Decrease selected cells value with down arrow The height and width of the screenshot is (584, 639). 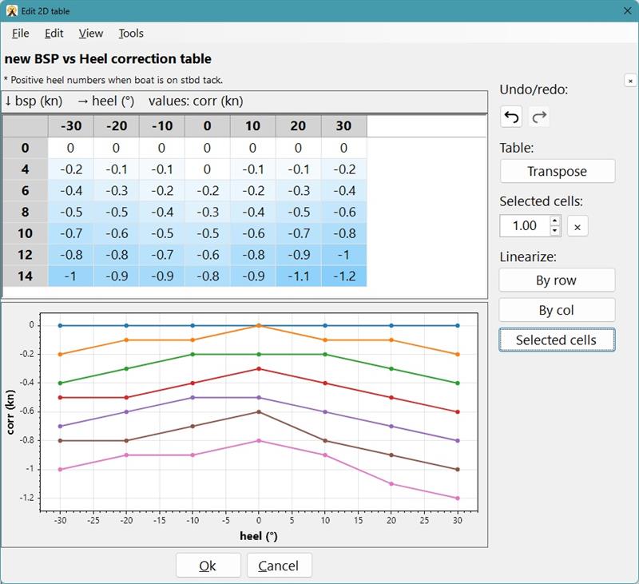[554, 231]
